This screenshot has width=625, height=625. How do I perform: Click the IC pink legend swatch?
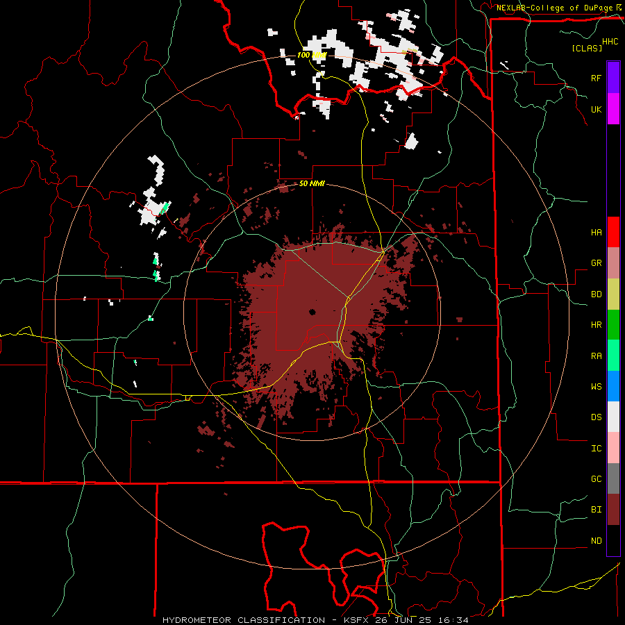[x=613, y=448]
